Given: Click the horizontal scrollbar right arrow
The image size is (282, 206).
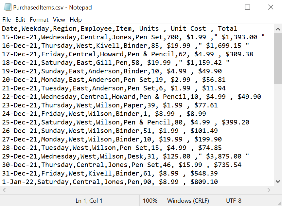Looking at the screenshot, I should click(x=269, y=190).
